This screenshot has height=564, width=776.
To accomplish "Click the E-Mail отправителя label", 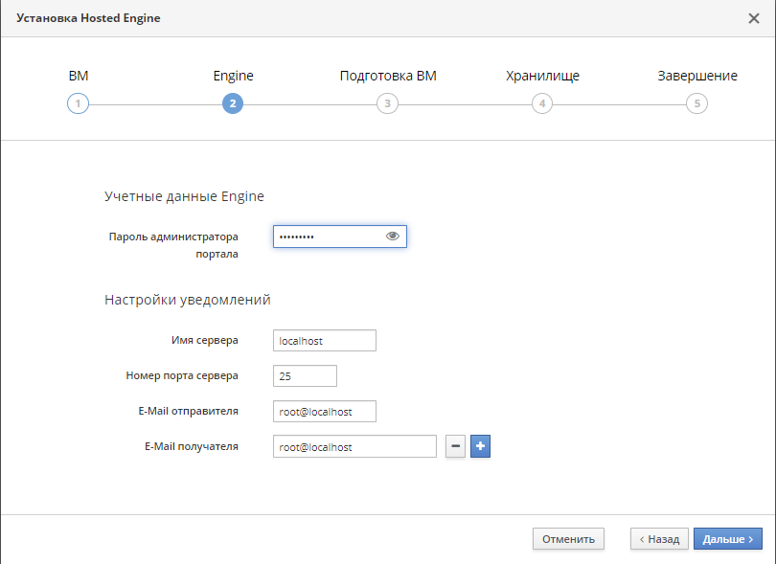I will click(x=188, y=411).
